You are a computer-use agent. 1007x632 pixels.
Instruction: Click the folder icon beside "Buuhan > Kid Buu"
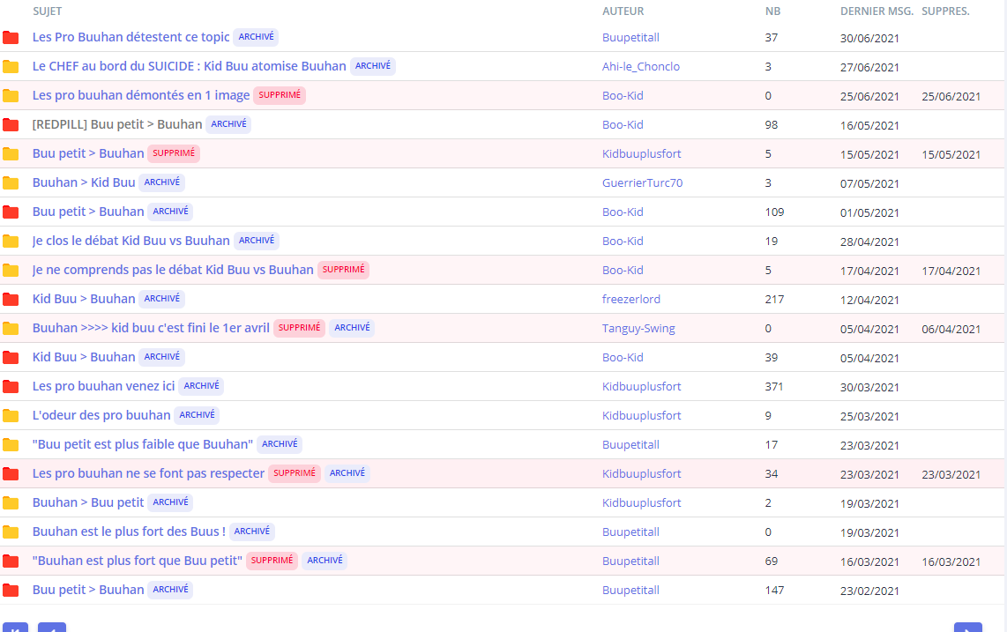click(x=11, y=183)
